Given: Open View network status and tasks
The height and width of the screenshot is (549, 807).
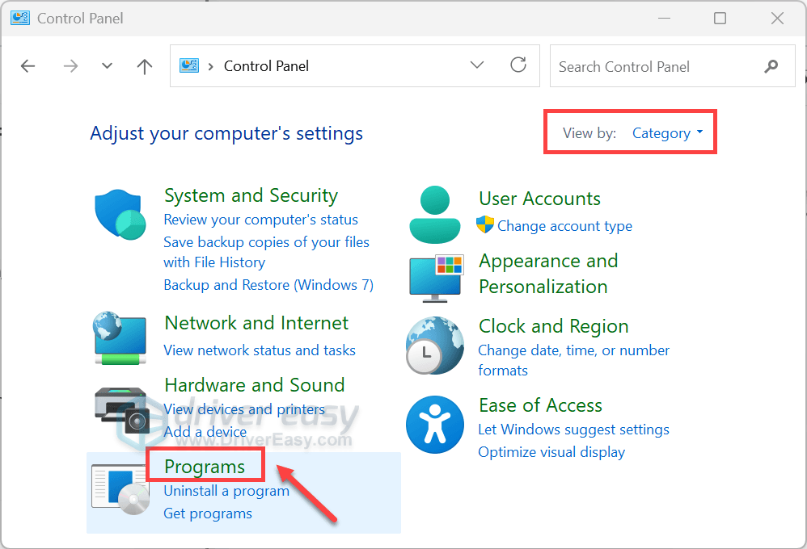Looking at the screenshot, I should (260, 350).
